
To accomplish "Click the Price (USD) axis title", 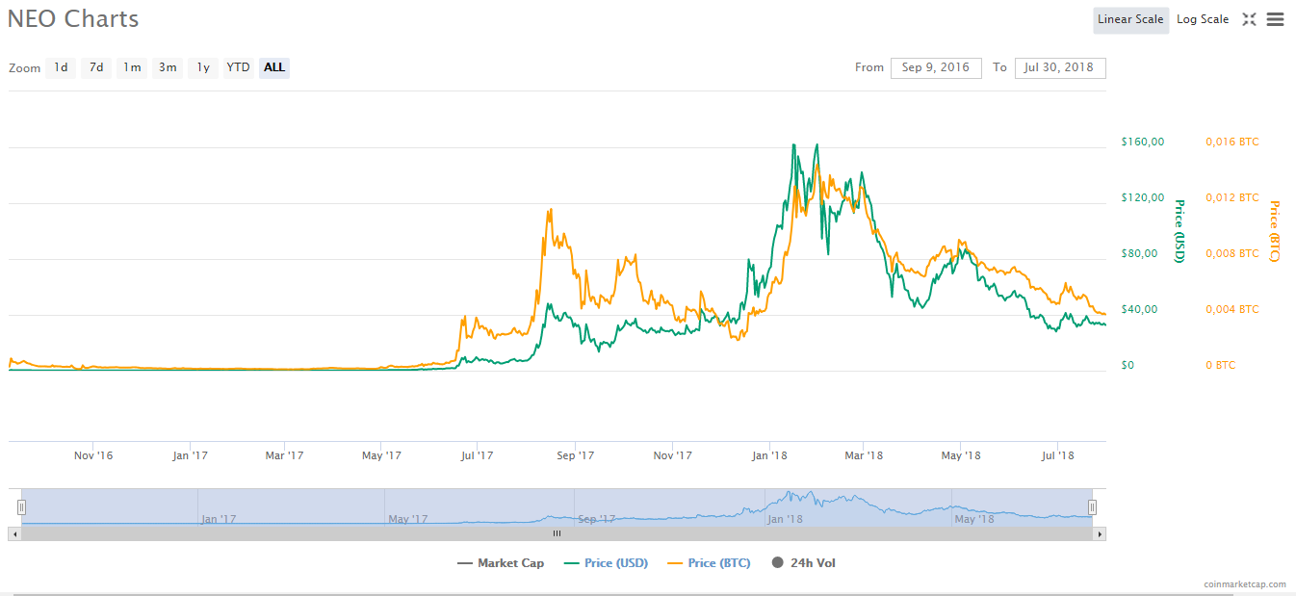I will 1179,231.
